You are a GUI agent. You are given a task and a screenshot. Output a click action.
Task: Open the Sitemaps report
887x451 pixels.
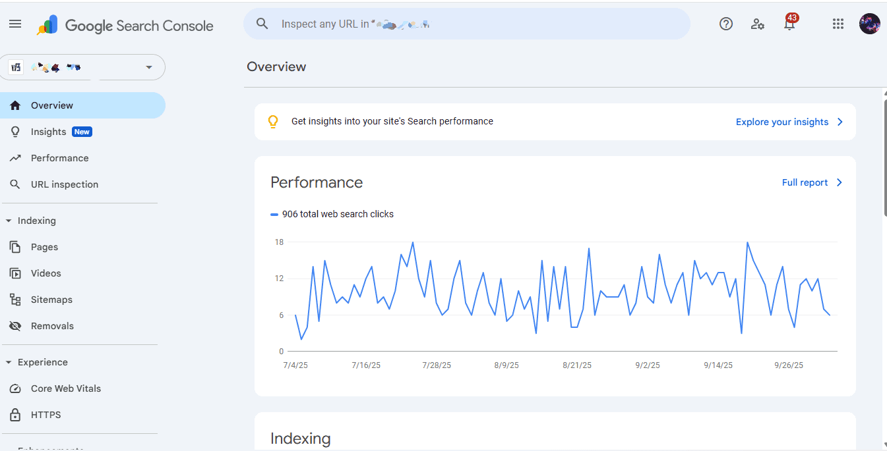pos(51,300)
